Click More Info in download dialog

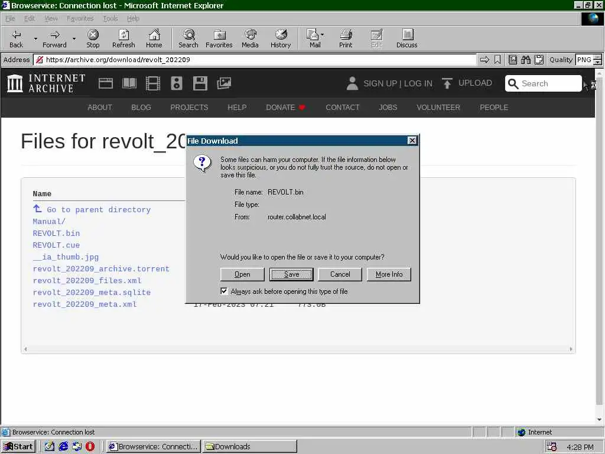click(x=389, y=274)
